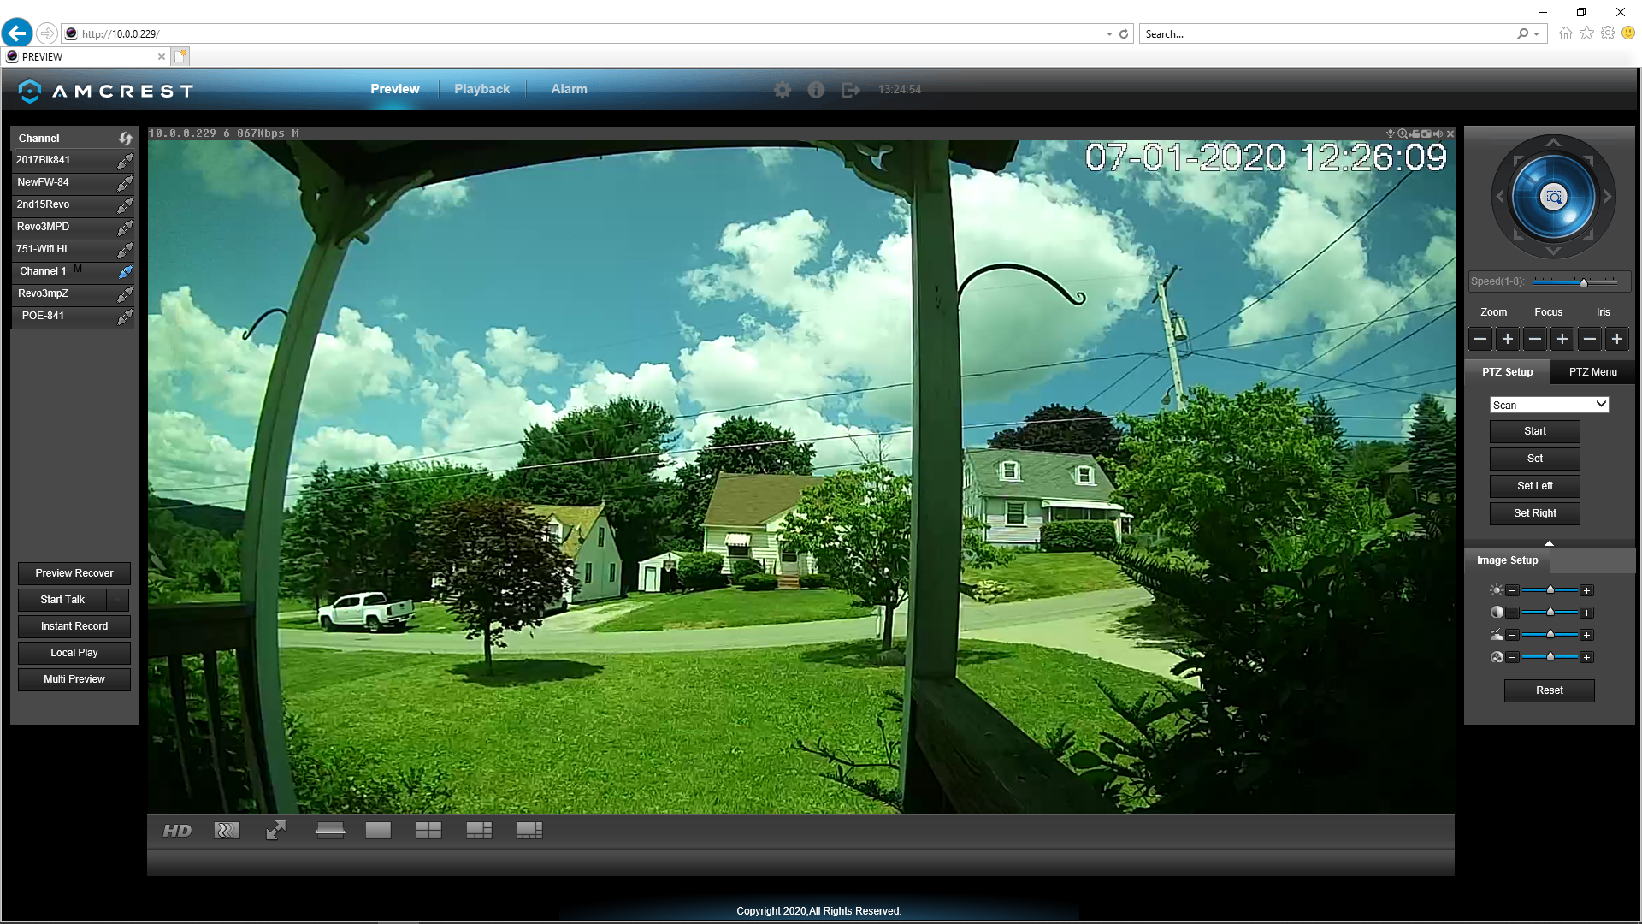Click the Instant Record button
Viewport: 1642px width, 924px height.
(x=74, y=626)
